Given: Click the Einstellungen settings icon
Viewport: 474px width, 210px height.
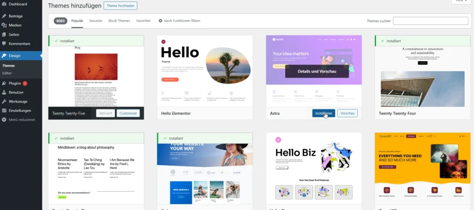Looking at the screenshot, I should 4,111.
